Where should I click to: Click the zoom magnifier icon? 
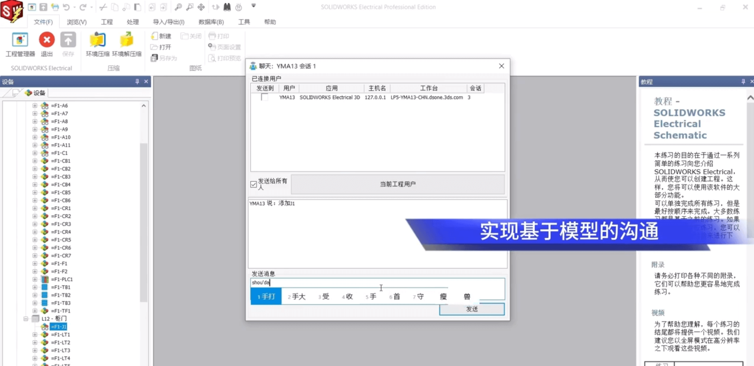[178, 7]
